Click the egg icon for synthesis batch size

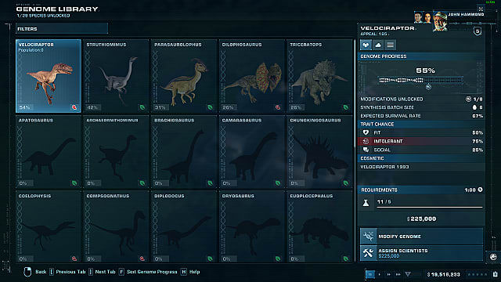(x=475, y=107)
